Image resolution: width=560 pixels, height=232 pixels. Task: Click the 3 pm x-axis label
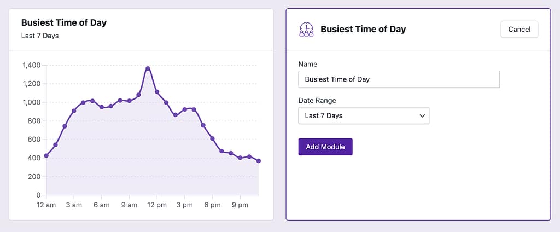[x=185, y=205]
